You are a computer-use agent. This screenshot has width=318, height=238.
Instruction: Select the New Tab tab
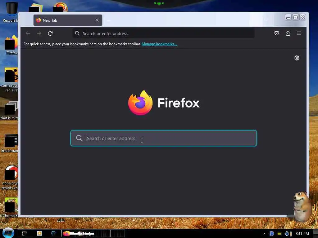click(x=68, y=20)
